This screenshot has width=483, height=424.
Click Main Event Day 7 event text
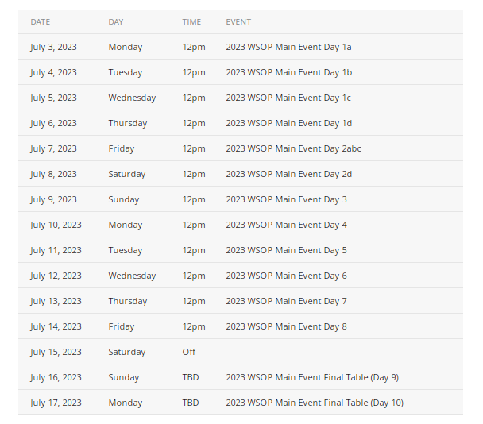[x=287, y=301]
